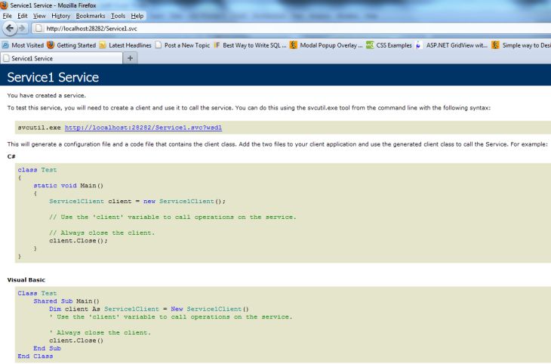The image size is (551, 364).
Task: Open the File menu
Action: (x=7, y=16)
